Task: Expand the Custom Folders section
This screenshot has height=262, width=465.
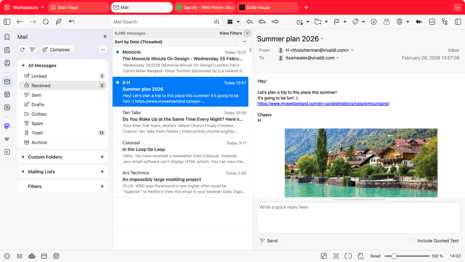Action: [x=23, y=157]
